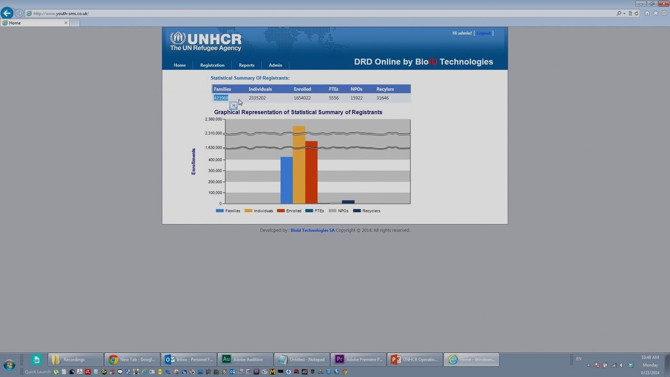Screen dimensions: 670x377
Task: Click the UNHCR logo in the header
Action: point(206,42)
